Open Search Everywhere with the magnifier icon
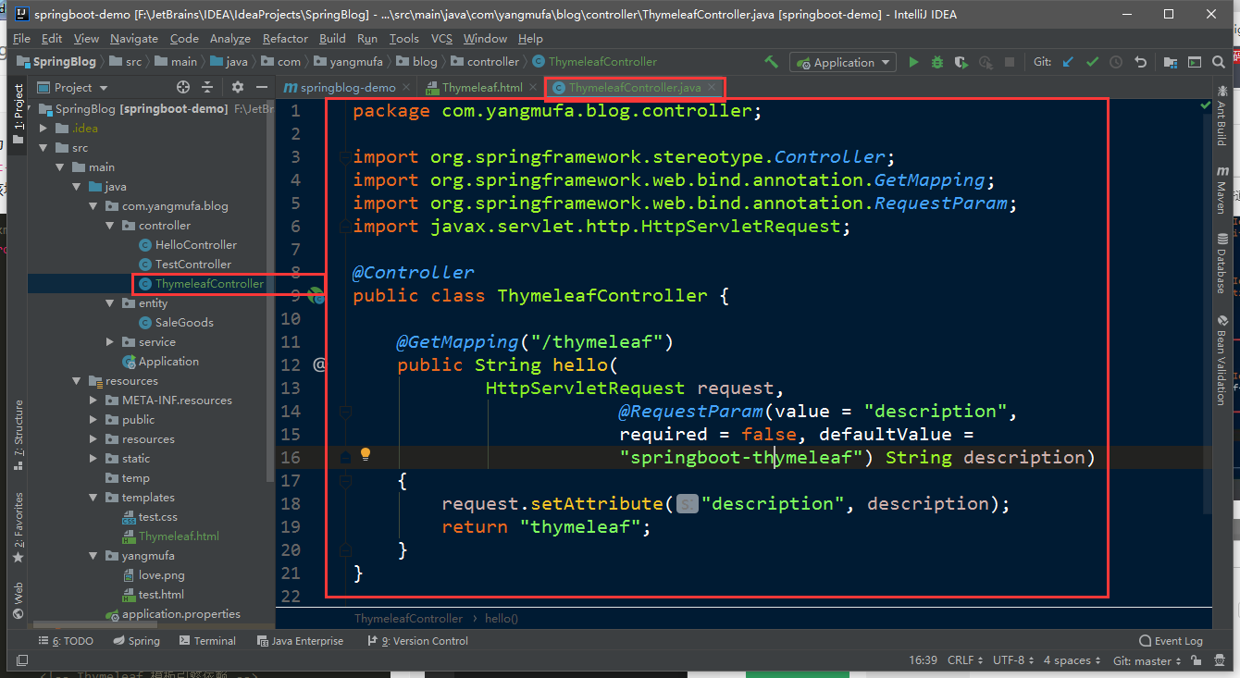 coord(1219,62)
